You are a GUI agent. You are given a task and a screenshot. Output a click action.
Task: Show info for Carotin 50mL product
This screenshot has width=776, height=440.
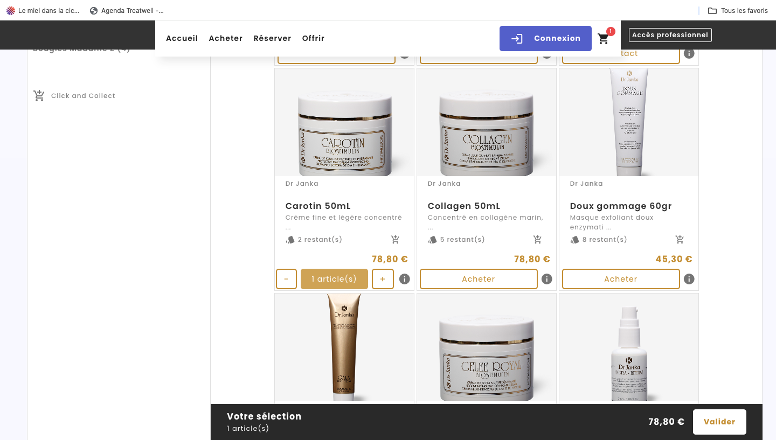[x=405, y=279]
